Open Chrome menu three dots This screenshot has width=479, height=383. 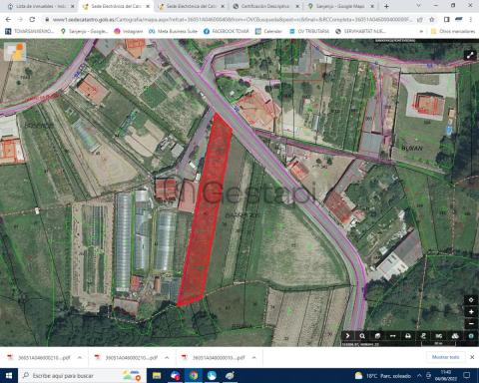point(471,20)
